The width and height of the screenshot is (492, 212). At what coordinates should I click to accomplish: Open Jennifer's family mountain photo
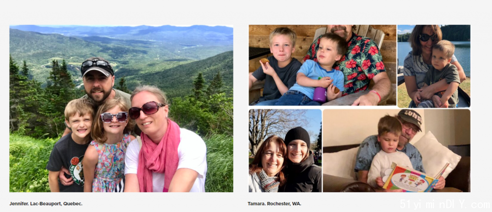pos(121,108)
